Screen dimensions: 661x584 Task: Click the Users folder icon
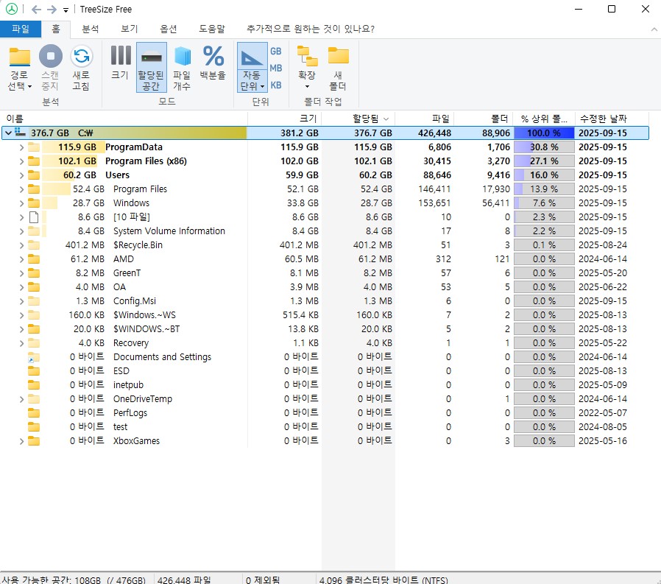coord(34,175)
